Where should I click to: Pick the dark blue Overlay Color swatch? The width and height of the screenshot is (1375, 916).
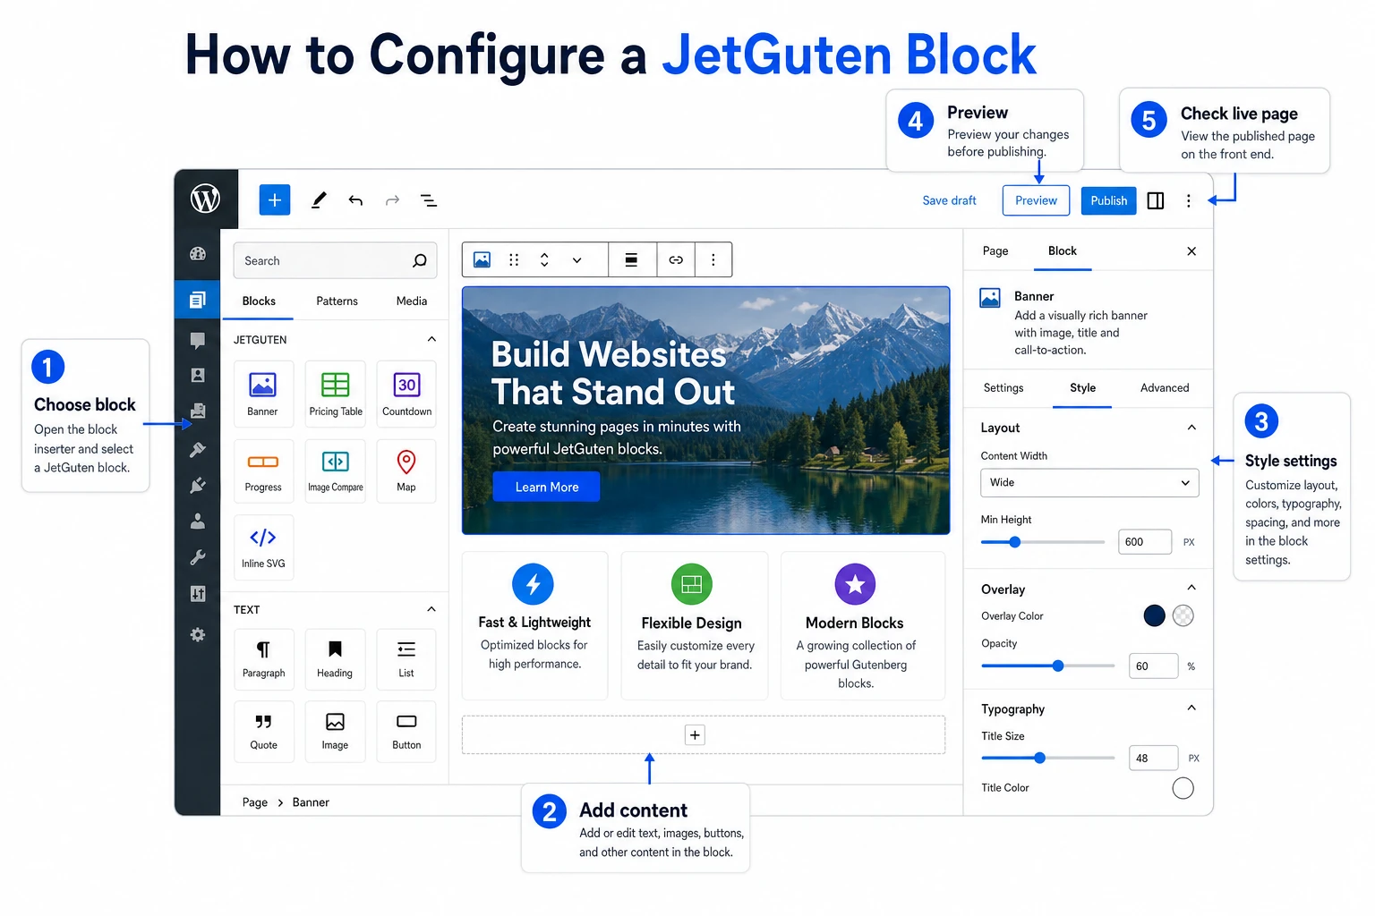coord(1154,615)
